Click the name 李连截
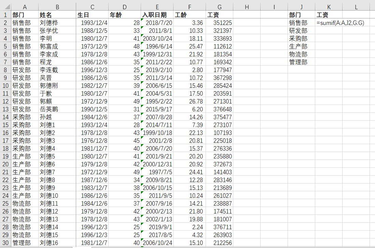The image size is (375, 248). tap(49, 70)
